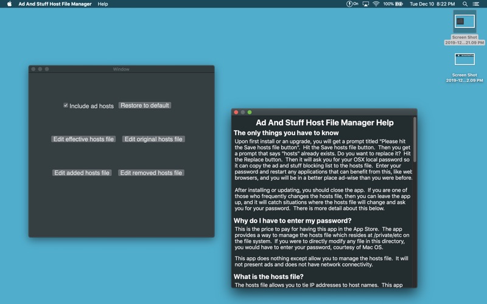Image resolution: width=487 pixels, height=304 pixels.
Task: Open the Help menu
Action: pos(103,4)
